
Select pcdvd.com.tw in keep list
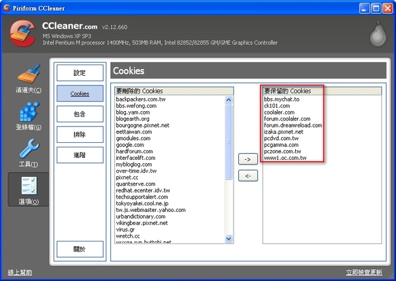[x=281, y=138]
